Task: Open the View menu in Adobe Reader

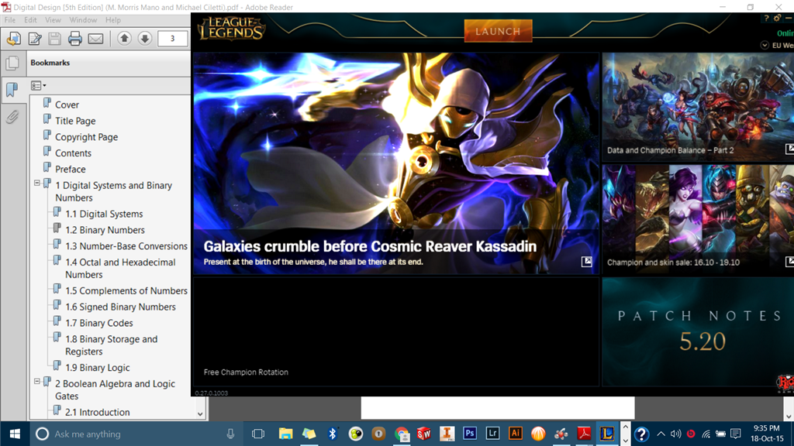Action: pyautogui.click(x=53, y=20)
